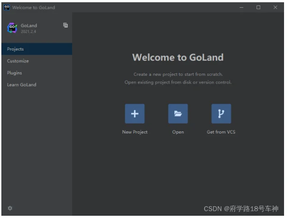Click the Welcome to GoLand heading
The height and width of the screenshot is (218, 289).
click(178, 57)
